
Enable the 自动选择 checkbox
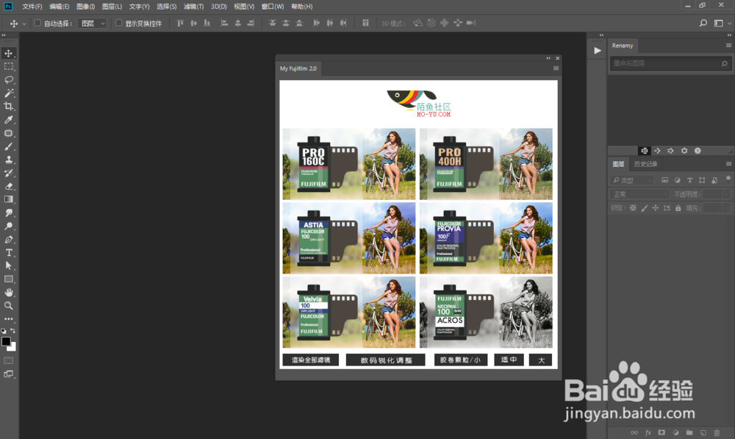(37, 23)
